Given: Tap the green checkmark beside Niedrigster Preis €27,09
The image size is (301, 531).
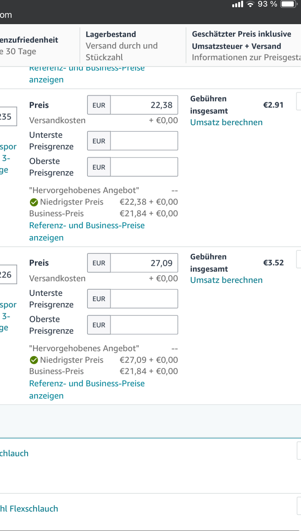Looking at the screenshot, I should pyautogui.click(x=34, y=360).
